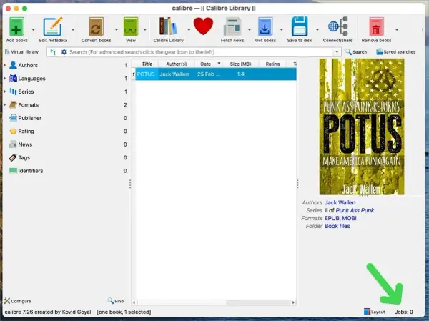Open the Virtual library menu
429x321 pixels.
tap(21, 52)
